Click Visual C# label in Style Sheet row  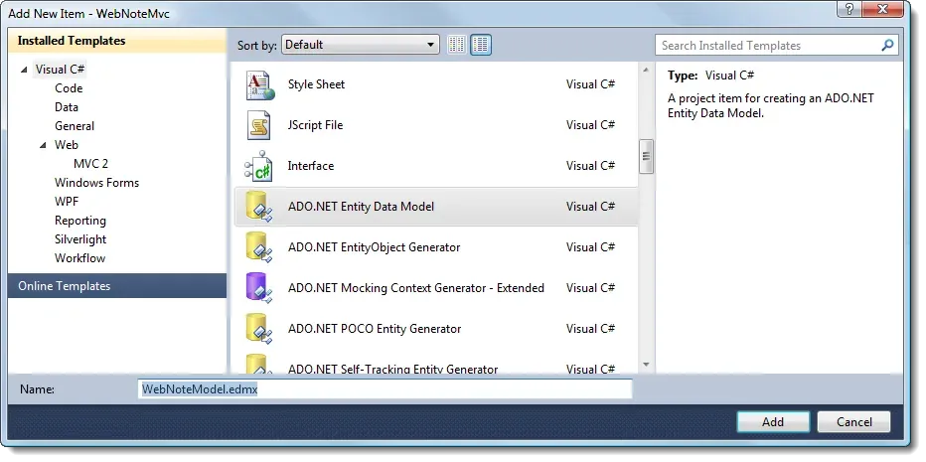tap(590, 84)
